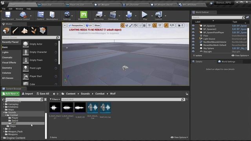This screenshot has height=141, width=251.
Task: Select the Paint mode brush icon
Action: pos(15,31)
